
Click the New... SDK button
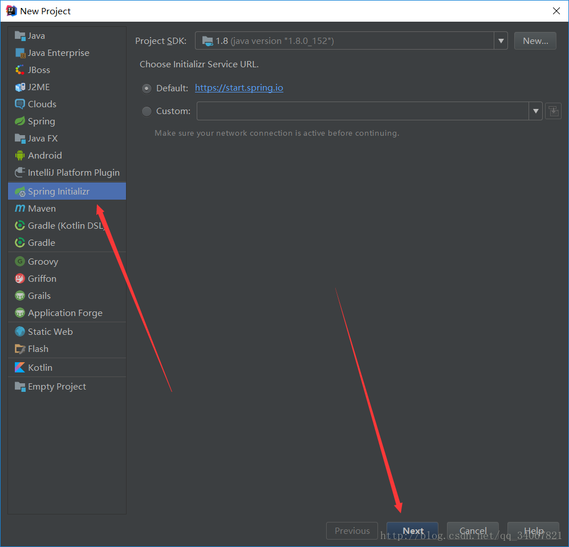[535, 40]
